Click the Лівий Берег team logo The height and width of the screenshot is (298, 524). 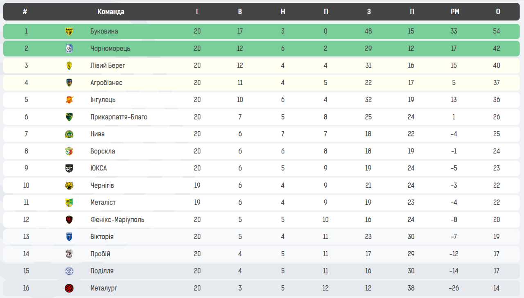point(69,65)
